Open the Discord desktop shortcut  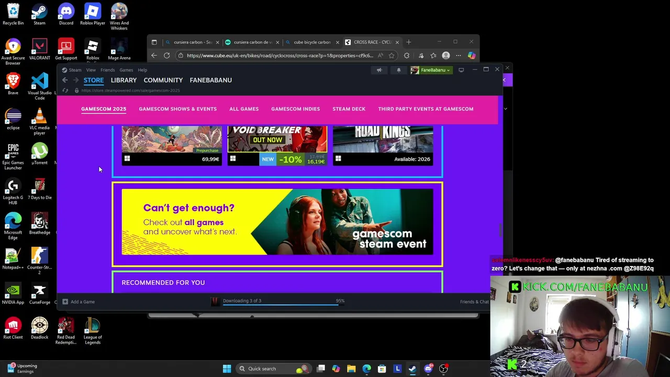(66, 14)
